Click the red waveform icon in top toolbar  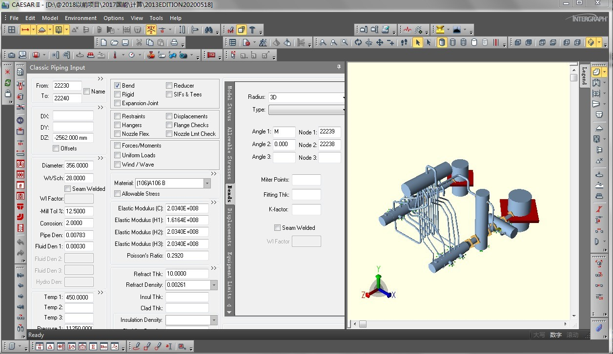click(x=407, y=30)
